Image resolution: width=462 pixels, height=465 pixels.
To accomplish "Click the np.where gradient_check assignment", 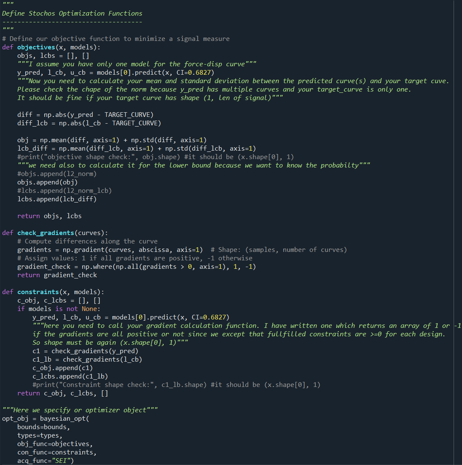I will click(137, 267).
